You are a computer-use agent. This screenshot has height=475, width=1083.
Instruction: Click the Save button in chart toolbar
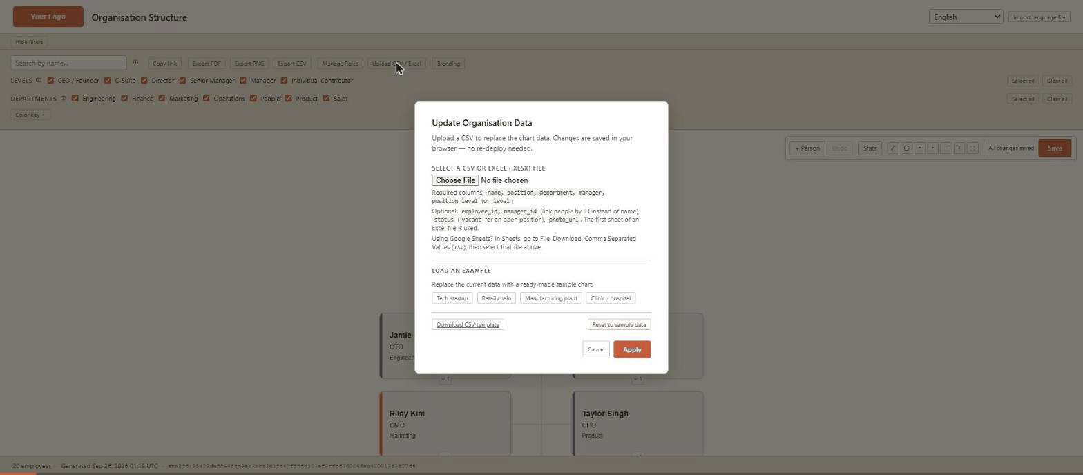pos(1054,148)
